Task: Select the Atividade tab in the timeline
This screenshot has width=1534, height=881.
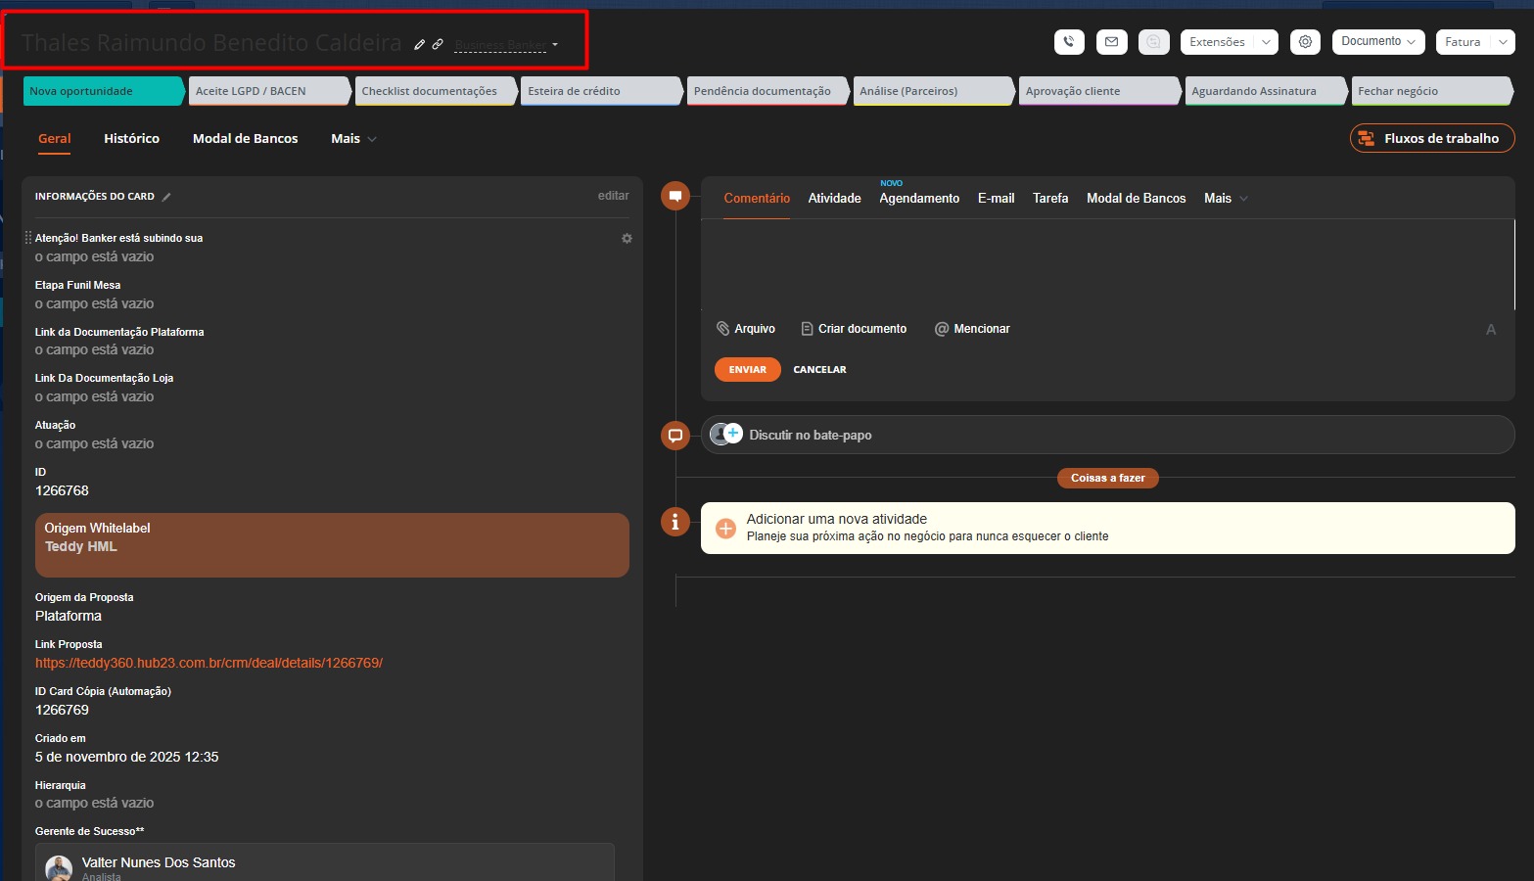Action: [834, 199]
